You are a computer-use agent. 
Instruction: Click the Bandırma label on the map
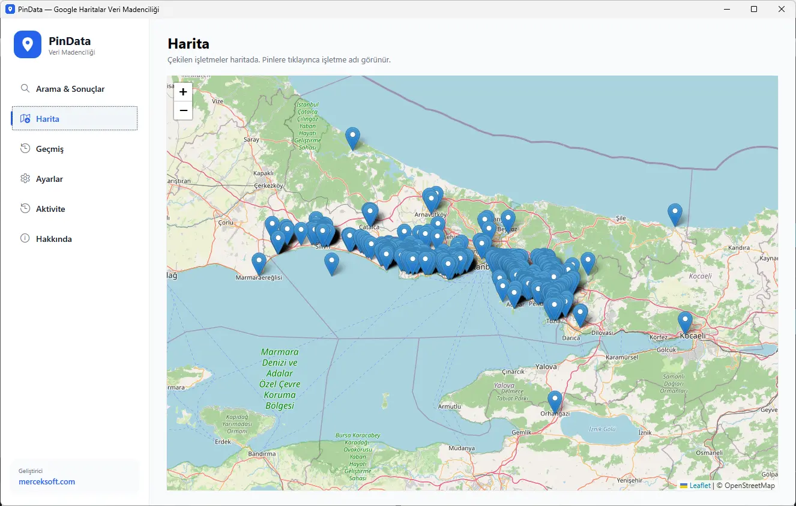pyautogui.click(x=262, y=454)
